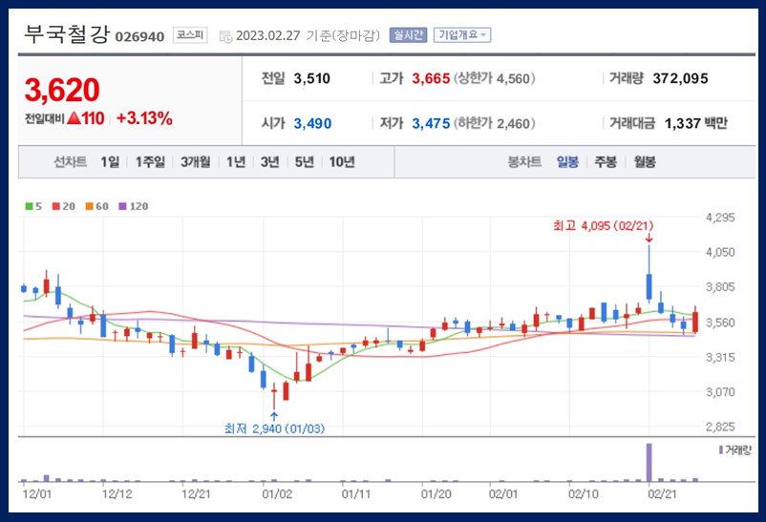Image resolution: width=766 pixels, height=522 pixels.
Task: Click the 최저 2,940 (01/03) low marker
Action: pos(274,428)
